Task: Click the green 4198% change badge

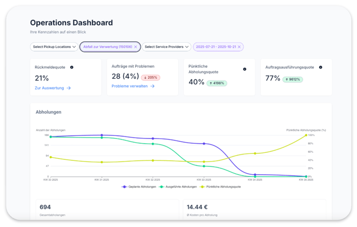Action: click(x=217, y=83)
